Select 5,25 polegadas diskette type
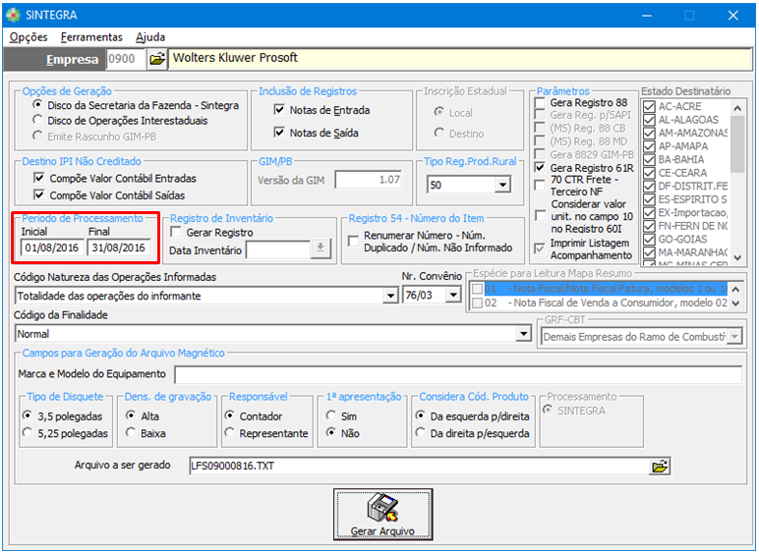This screenshot has height=553, width=759. 28,432
